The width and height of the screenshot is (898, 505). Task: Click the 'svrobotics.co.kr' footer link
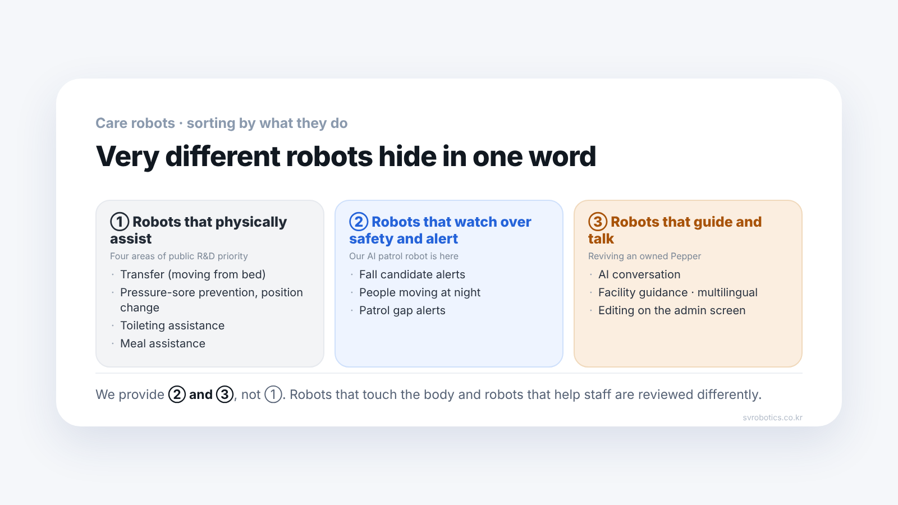772,417
